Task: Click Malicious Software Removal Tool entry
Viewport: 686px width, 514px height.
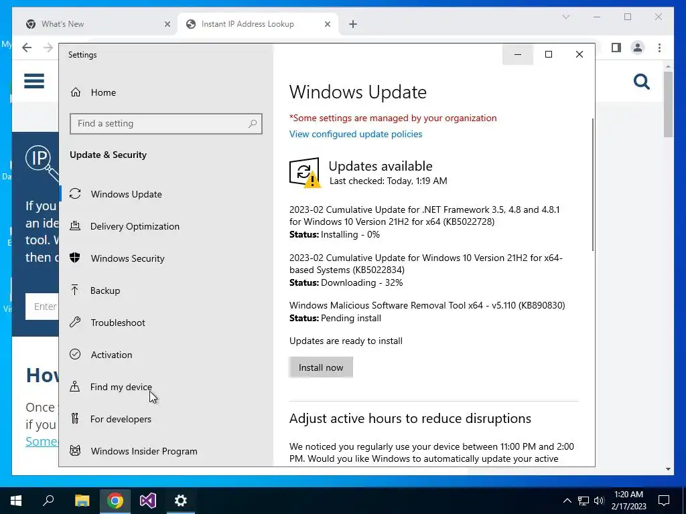Action: [x=427, y=305]
